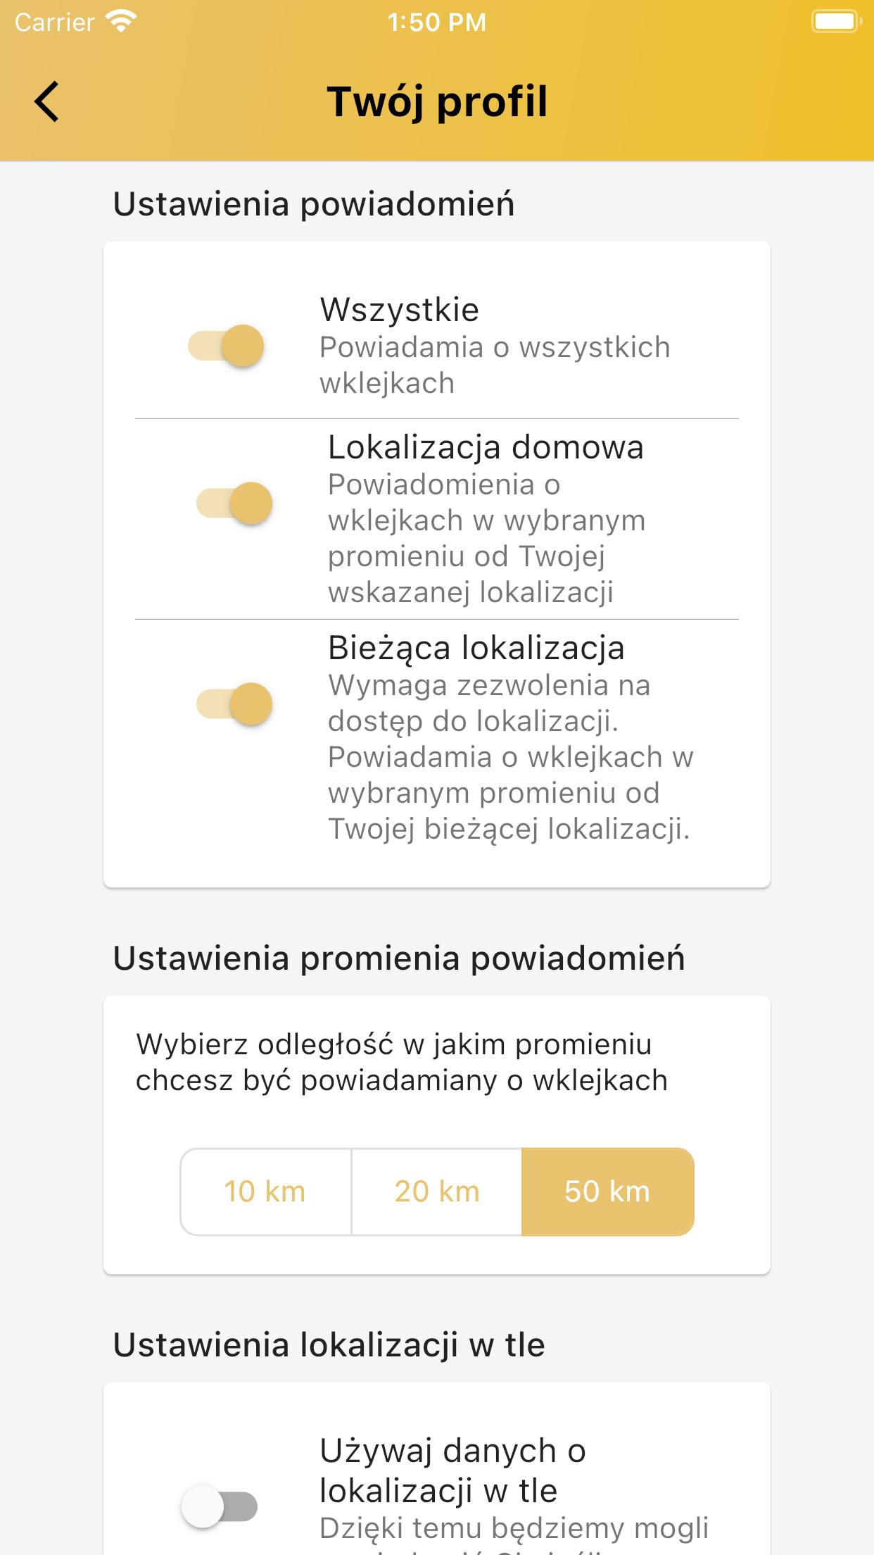Screen dimensions: 874x1555
Task: Toggle the Bieżąca lokalizacja switch
Action: (x=234, y=704)
